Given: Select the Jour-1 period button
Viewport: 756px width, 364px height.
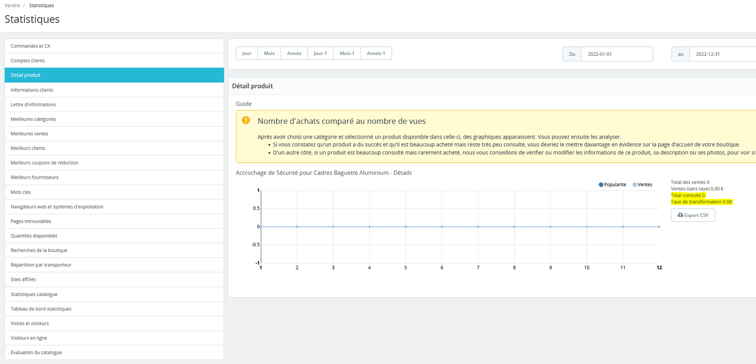Looking at the screenshot, I should (320, 53).
